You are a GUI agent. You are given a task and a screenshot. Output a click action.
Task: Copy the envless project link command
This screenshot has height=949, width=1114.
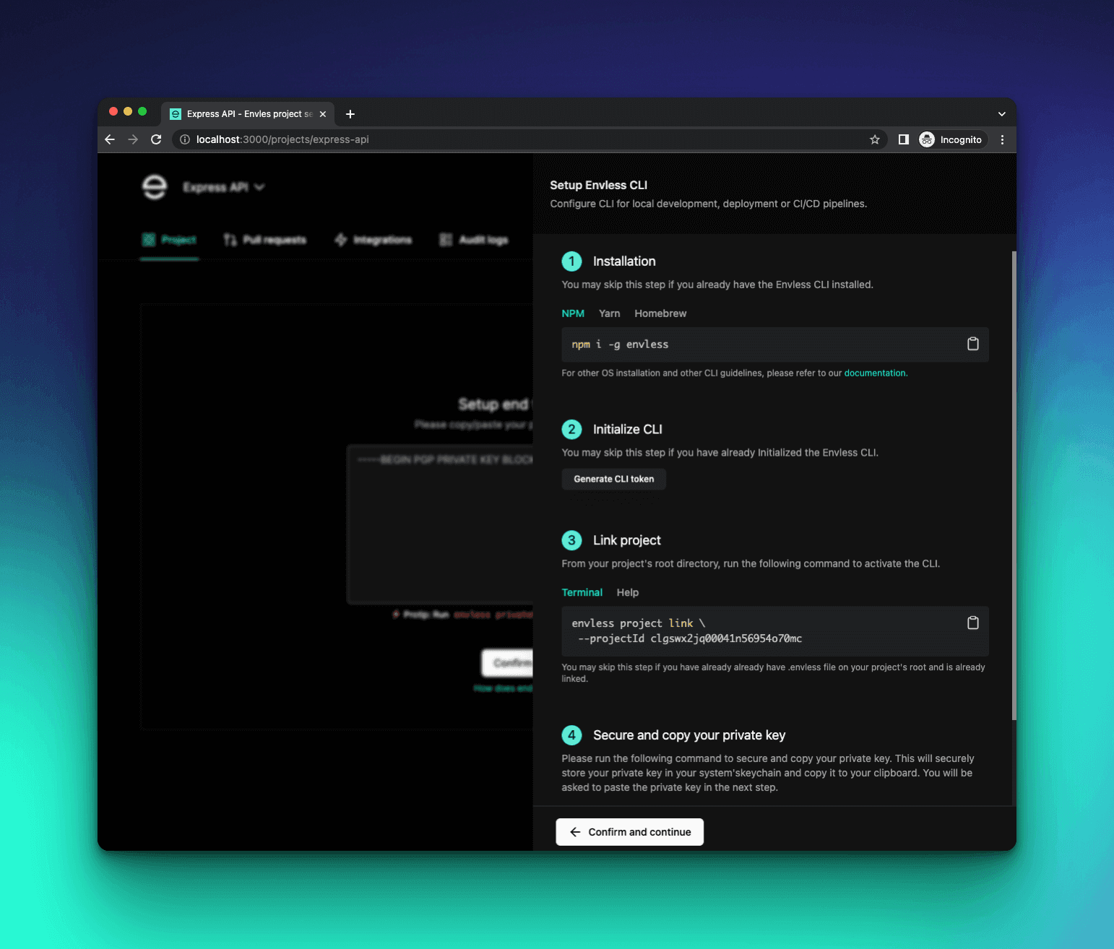pos(972,623)
